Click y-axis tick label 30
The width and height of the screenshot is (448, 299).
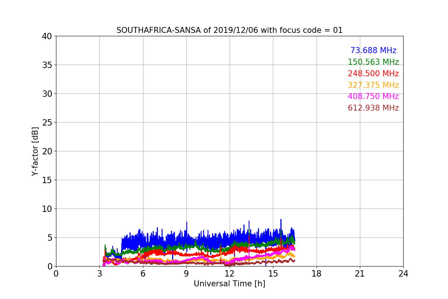47,94
